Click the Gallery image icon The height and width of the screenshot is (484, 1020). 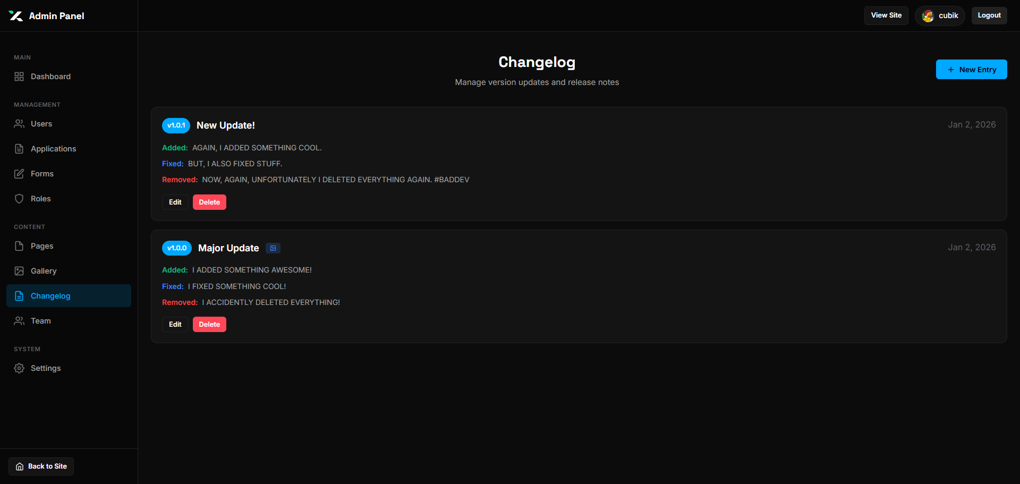coord(19,271)
